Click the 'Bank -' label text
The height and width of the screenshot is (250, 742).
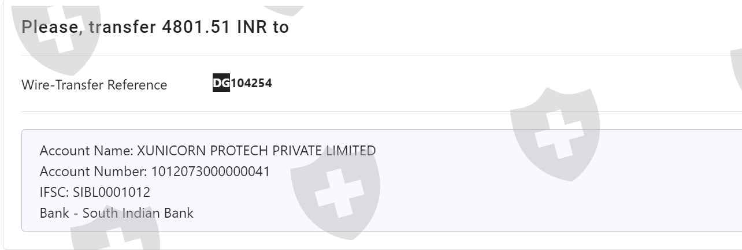[x=60, y=213]
